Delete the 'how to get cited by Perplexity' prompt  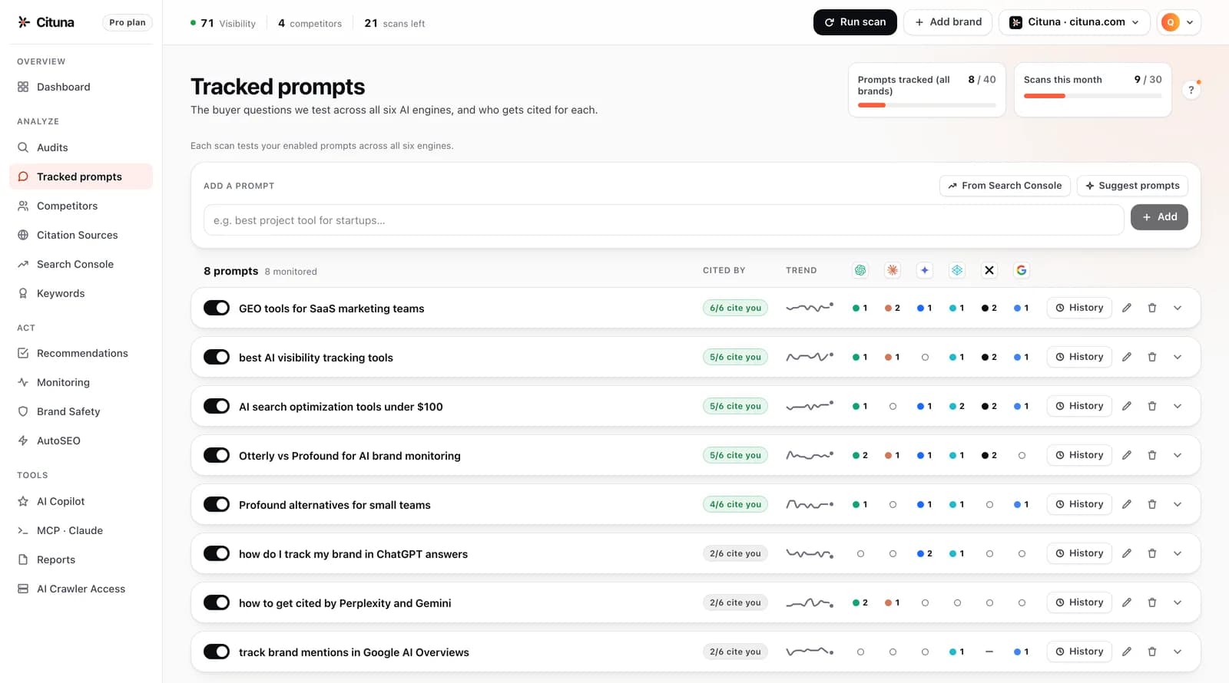point(1152,602)
